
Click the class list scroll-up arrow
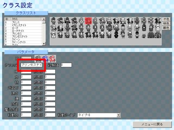coord(44,19)
